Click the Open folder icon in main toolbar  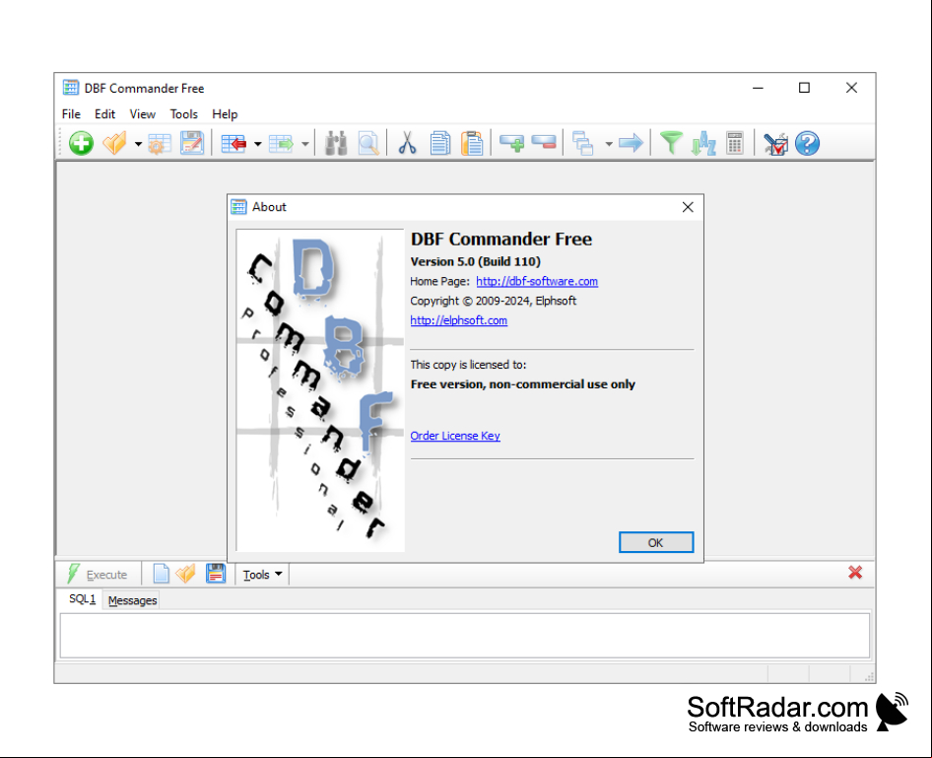[x=114, y=143]
